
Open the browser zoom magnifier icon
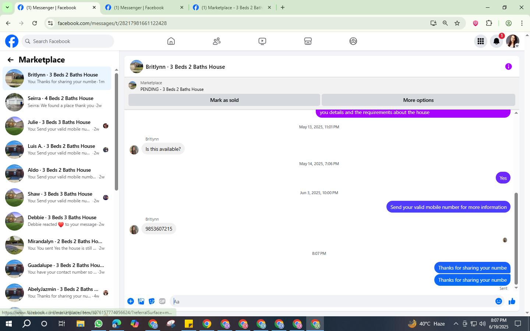[445, 23]
